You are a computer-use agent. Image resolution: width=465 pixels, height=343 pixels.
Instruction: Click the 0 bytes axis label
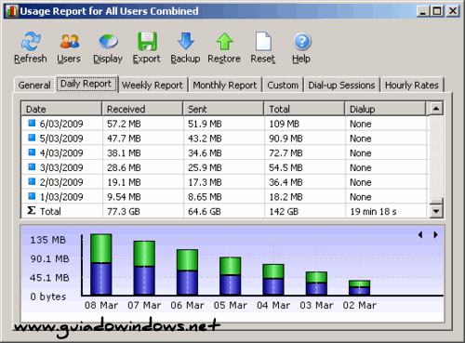click(48, 297)
